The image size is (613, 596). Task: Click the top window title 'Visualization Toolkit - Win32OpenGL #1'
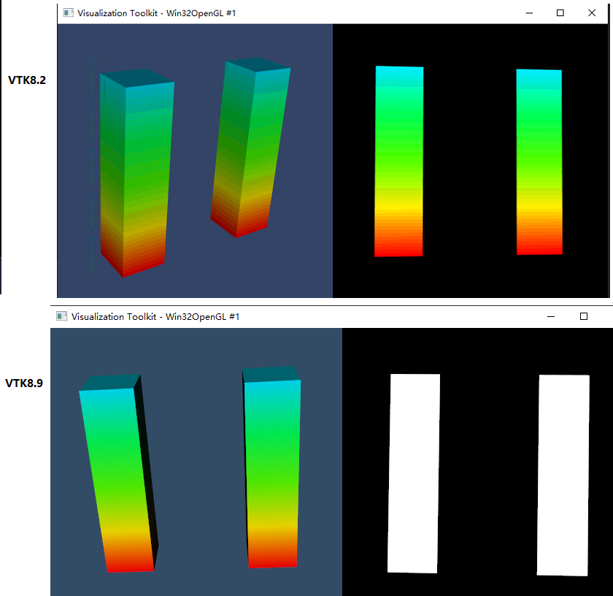156,13
